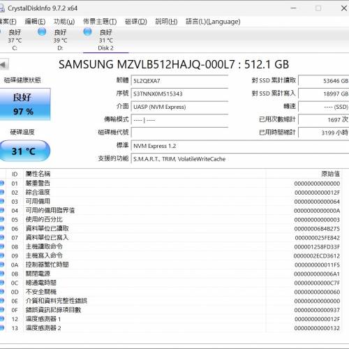349x349 pixels.
Task: Select attribute row 08 主機讀取命令
Action: [x=170, y=246]
